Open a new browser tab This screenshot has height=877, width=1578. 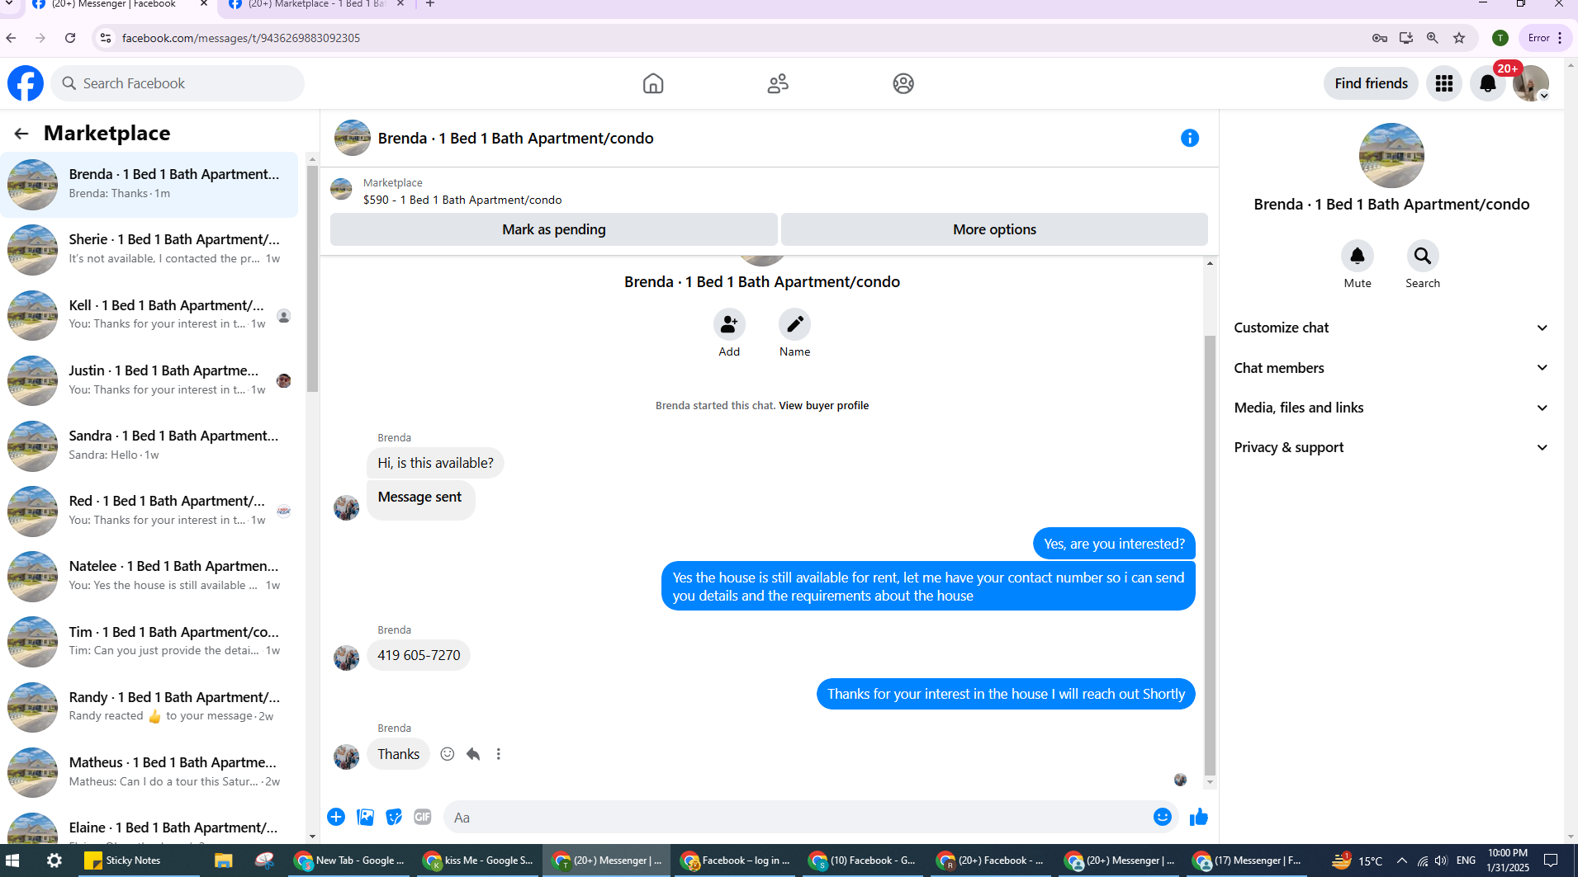430,4
